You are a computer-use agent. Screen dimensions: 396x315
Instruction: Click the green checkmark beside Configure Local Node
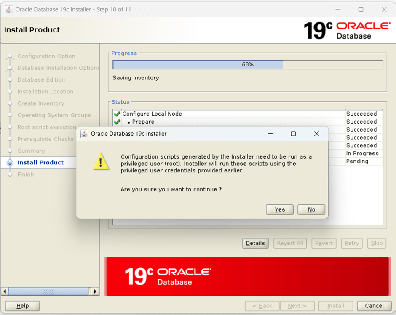117,114
